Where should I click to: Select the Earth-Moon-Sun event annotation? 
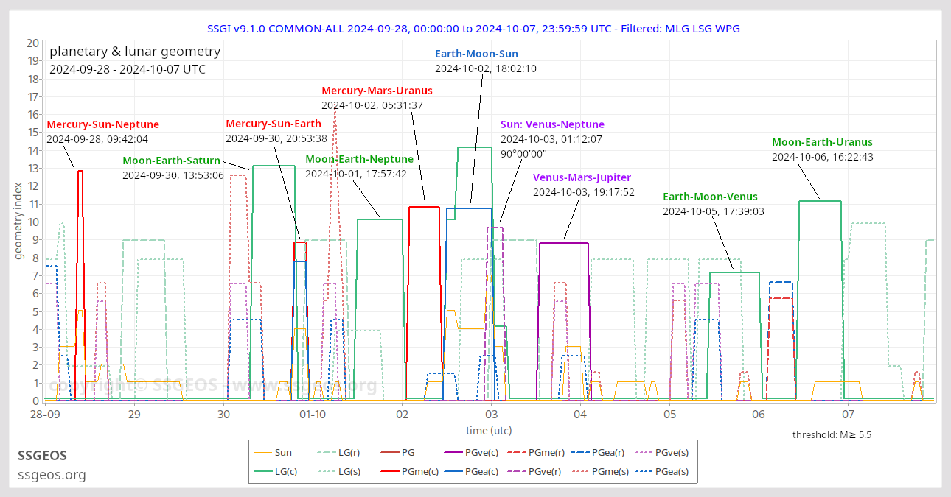tap(477, 53)
